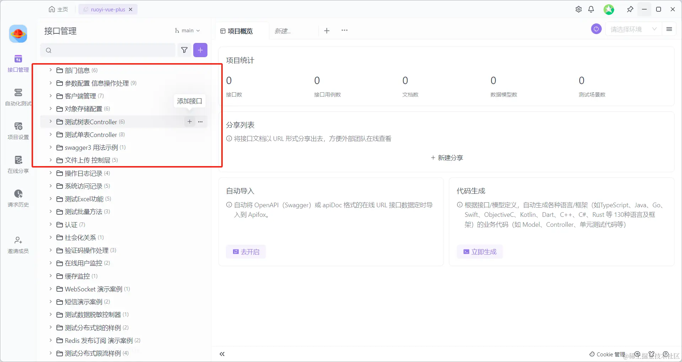
Task: Click the 接口数 statistic label
Action: pyautogui.click(x=234, y=94)
